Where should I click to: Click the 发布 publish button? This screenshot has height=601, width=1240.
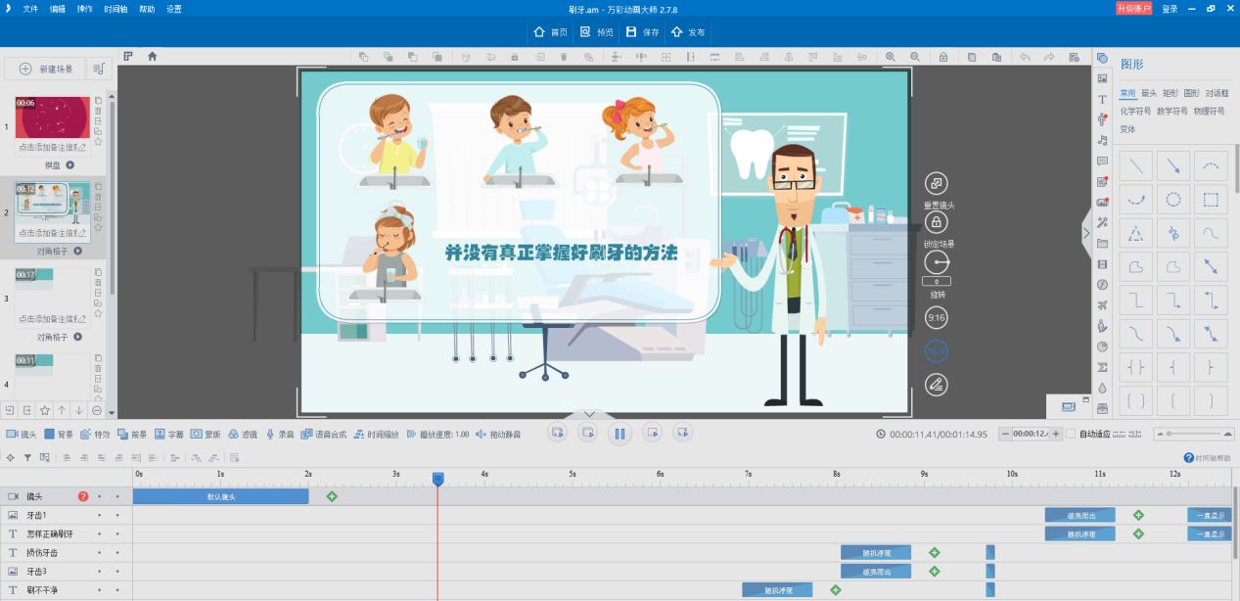pos(687,32)
